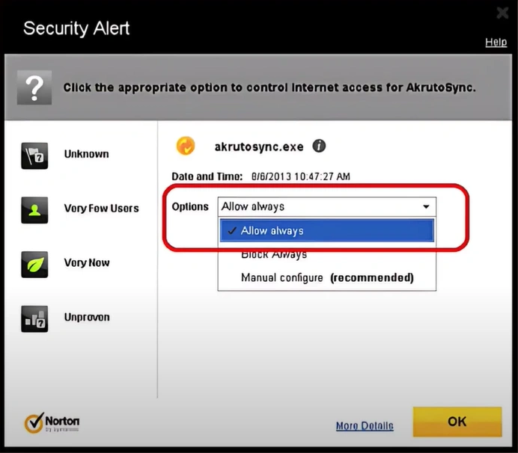This screenshot has width=518, height=453.
Task: Open info icon beside akrutosync.exe
Action: point(319,146)
